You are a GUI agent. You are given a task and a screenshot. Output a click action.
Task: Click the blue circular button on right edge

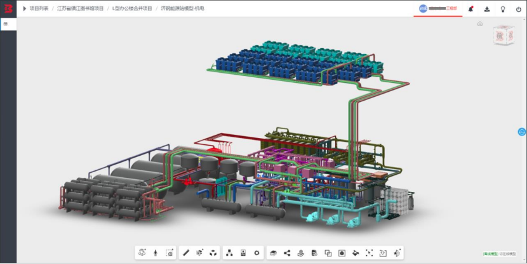click(522, 132)
